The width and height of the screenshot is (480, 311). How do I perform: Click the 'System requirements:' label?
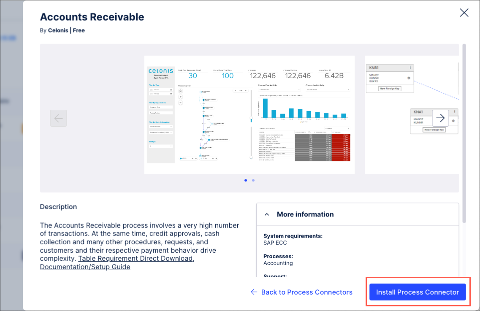click(x=293, y=236)
